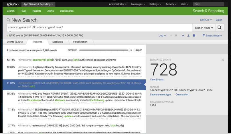Run search with magnifier button
Image resolution: width=231 pixels, height=134 pixels.
click(220, 28)
